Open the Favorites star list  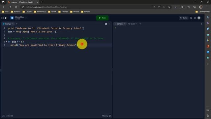pos(188,7)
